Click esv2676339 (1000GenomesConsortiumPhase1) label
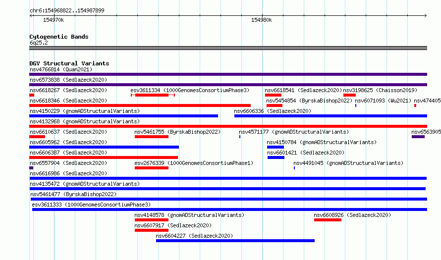The width and height of the screenshot is (441, 260). [x=194, y=163]
